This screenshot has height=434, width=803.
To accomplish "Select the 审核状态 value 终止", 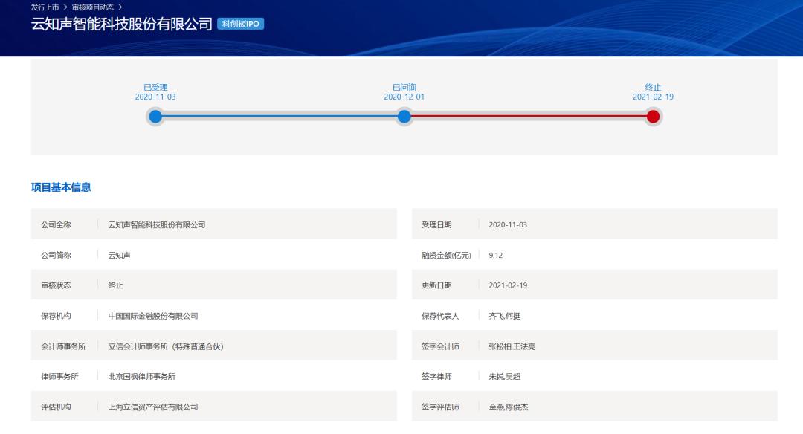I will pos(116,285).
